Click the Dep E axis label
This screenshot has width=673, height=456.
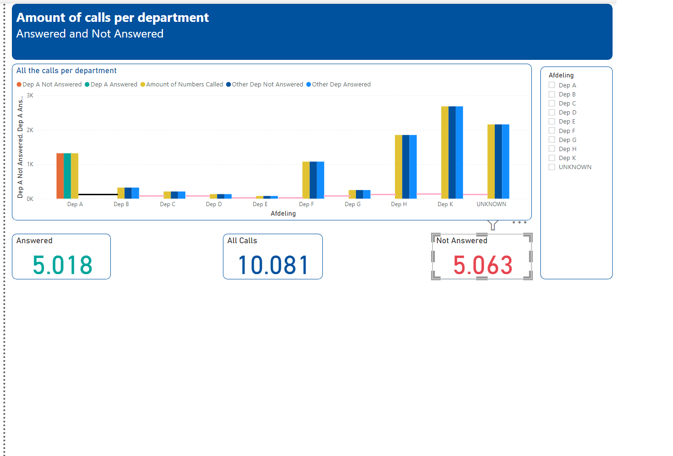(x=260, y=204)
